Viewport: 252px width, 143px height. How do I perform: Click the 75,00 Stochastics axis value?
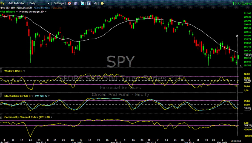pos(247,101)
